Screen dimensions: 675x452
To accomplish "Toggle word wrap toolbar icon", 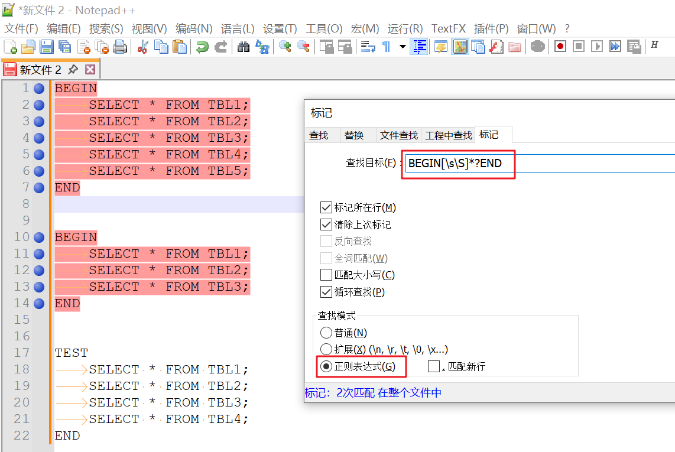I will click(368, 47).
